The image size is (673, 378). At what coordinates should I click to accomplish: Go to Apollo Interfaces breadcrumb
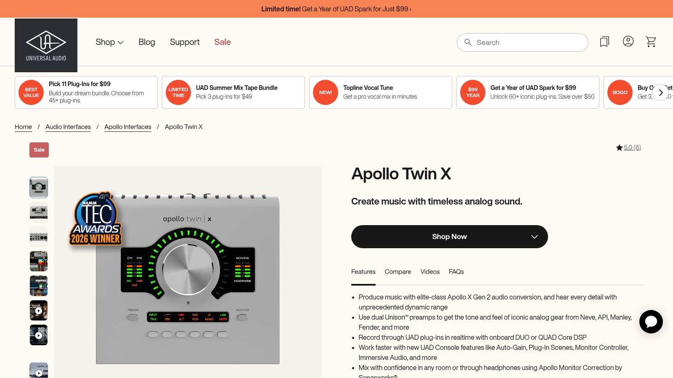click(128, 127)
